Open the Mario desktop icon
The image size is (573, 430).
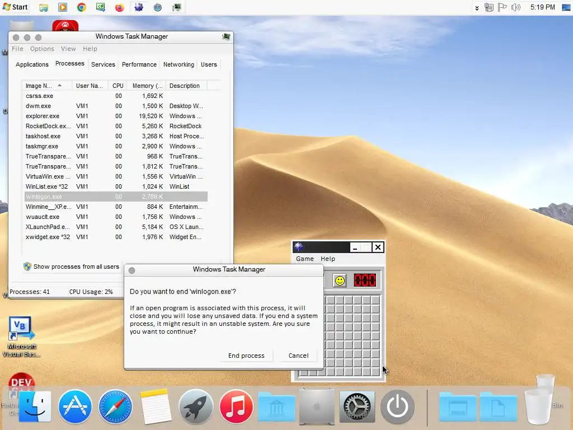[65, 26]
